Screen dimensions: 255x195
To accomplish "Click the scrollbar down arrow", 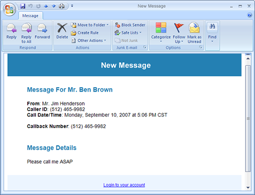I will click(248, 188).
